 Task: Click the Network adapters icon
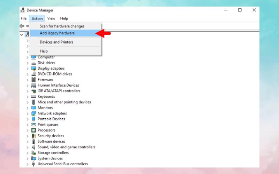(33, 113)
